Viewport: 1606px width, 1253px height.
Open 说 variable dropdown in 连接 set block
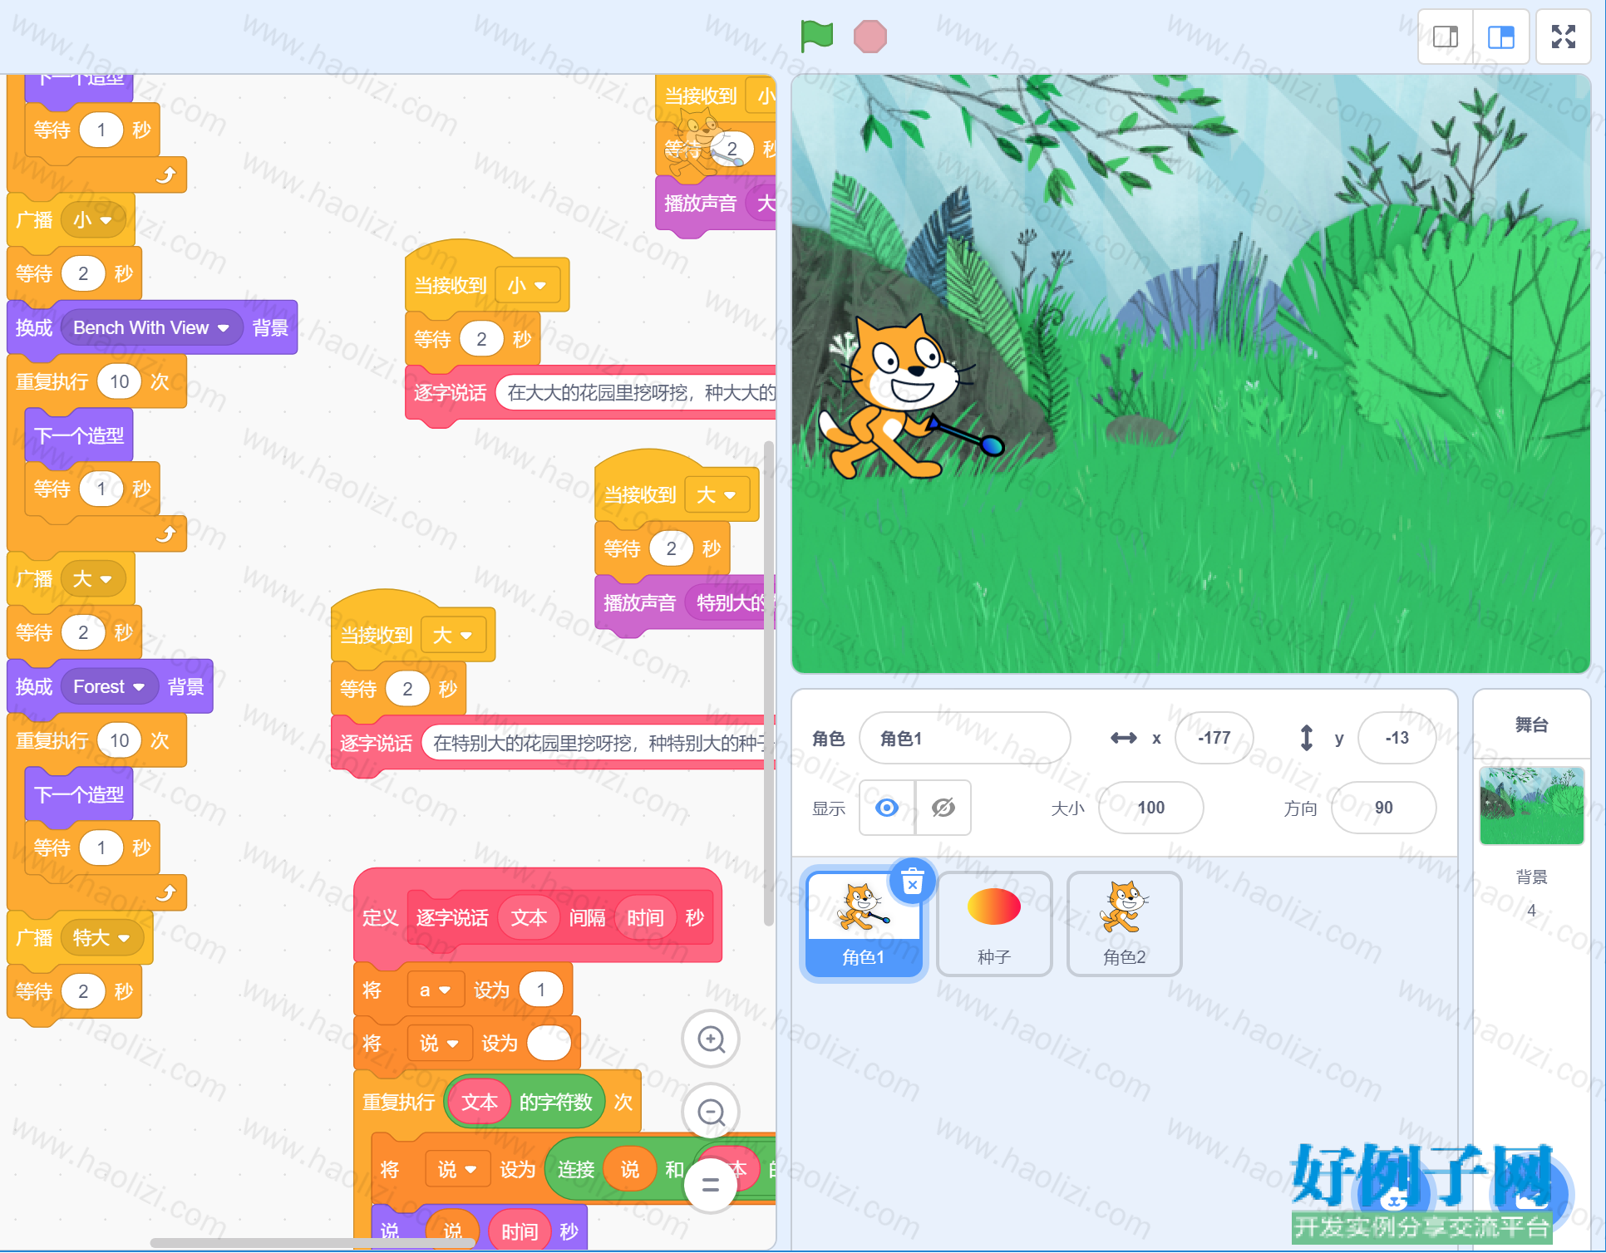click(457, 1170)
